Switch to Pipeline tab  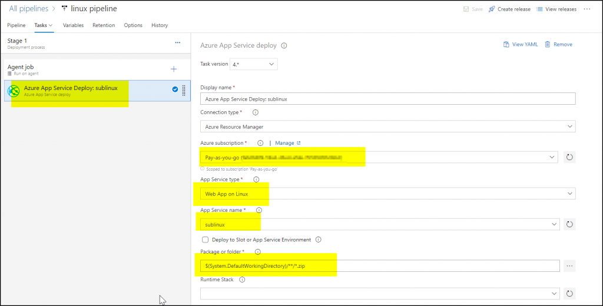[x=16, y=25]
